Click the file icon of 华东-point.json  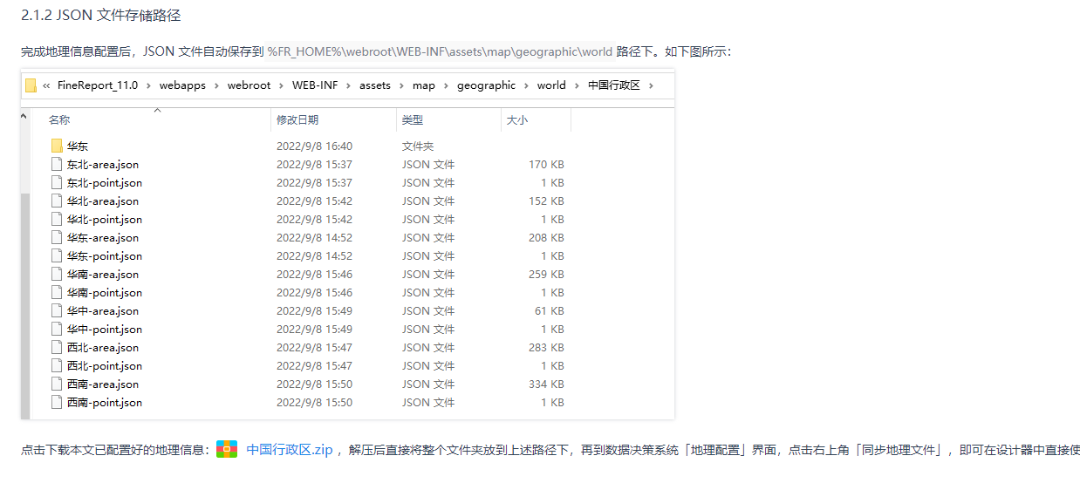[57, 256]
